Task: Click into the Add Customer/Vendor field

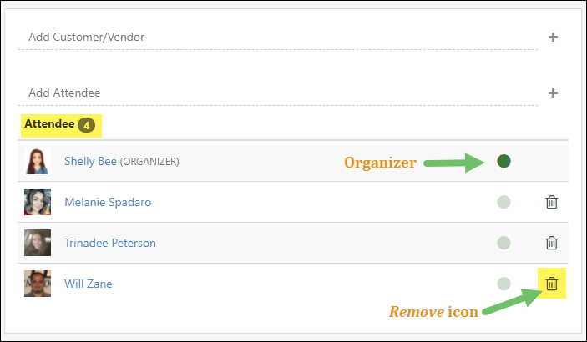Action: tap(278, 37)
